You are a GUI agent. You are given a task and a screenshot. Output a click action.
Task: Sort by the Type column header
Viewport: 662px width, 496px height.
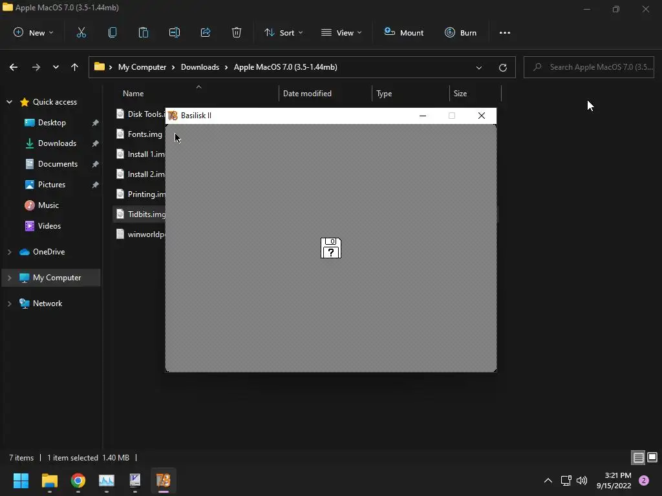tap(384, 94)
